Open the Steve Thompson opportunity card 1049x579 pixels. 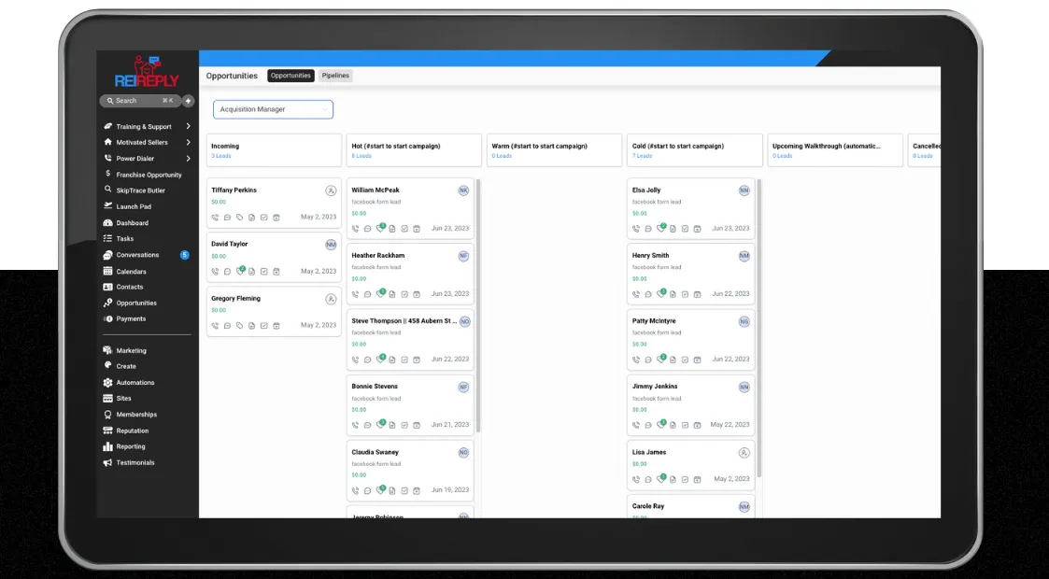410,340
